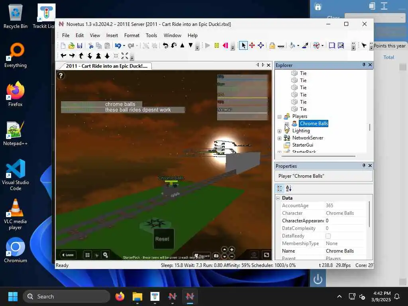
Task: Switch Properties to categorized view
Action: point(280,188)
